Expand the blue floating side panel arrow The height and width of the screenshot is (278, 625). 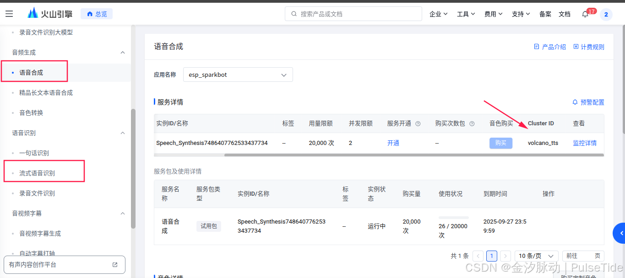pyautogui.click(x=619, y=233)
